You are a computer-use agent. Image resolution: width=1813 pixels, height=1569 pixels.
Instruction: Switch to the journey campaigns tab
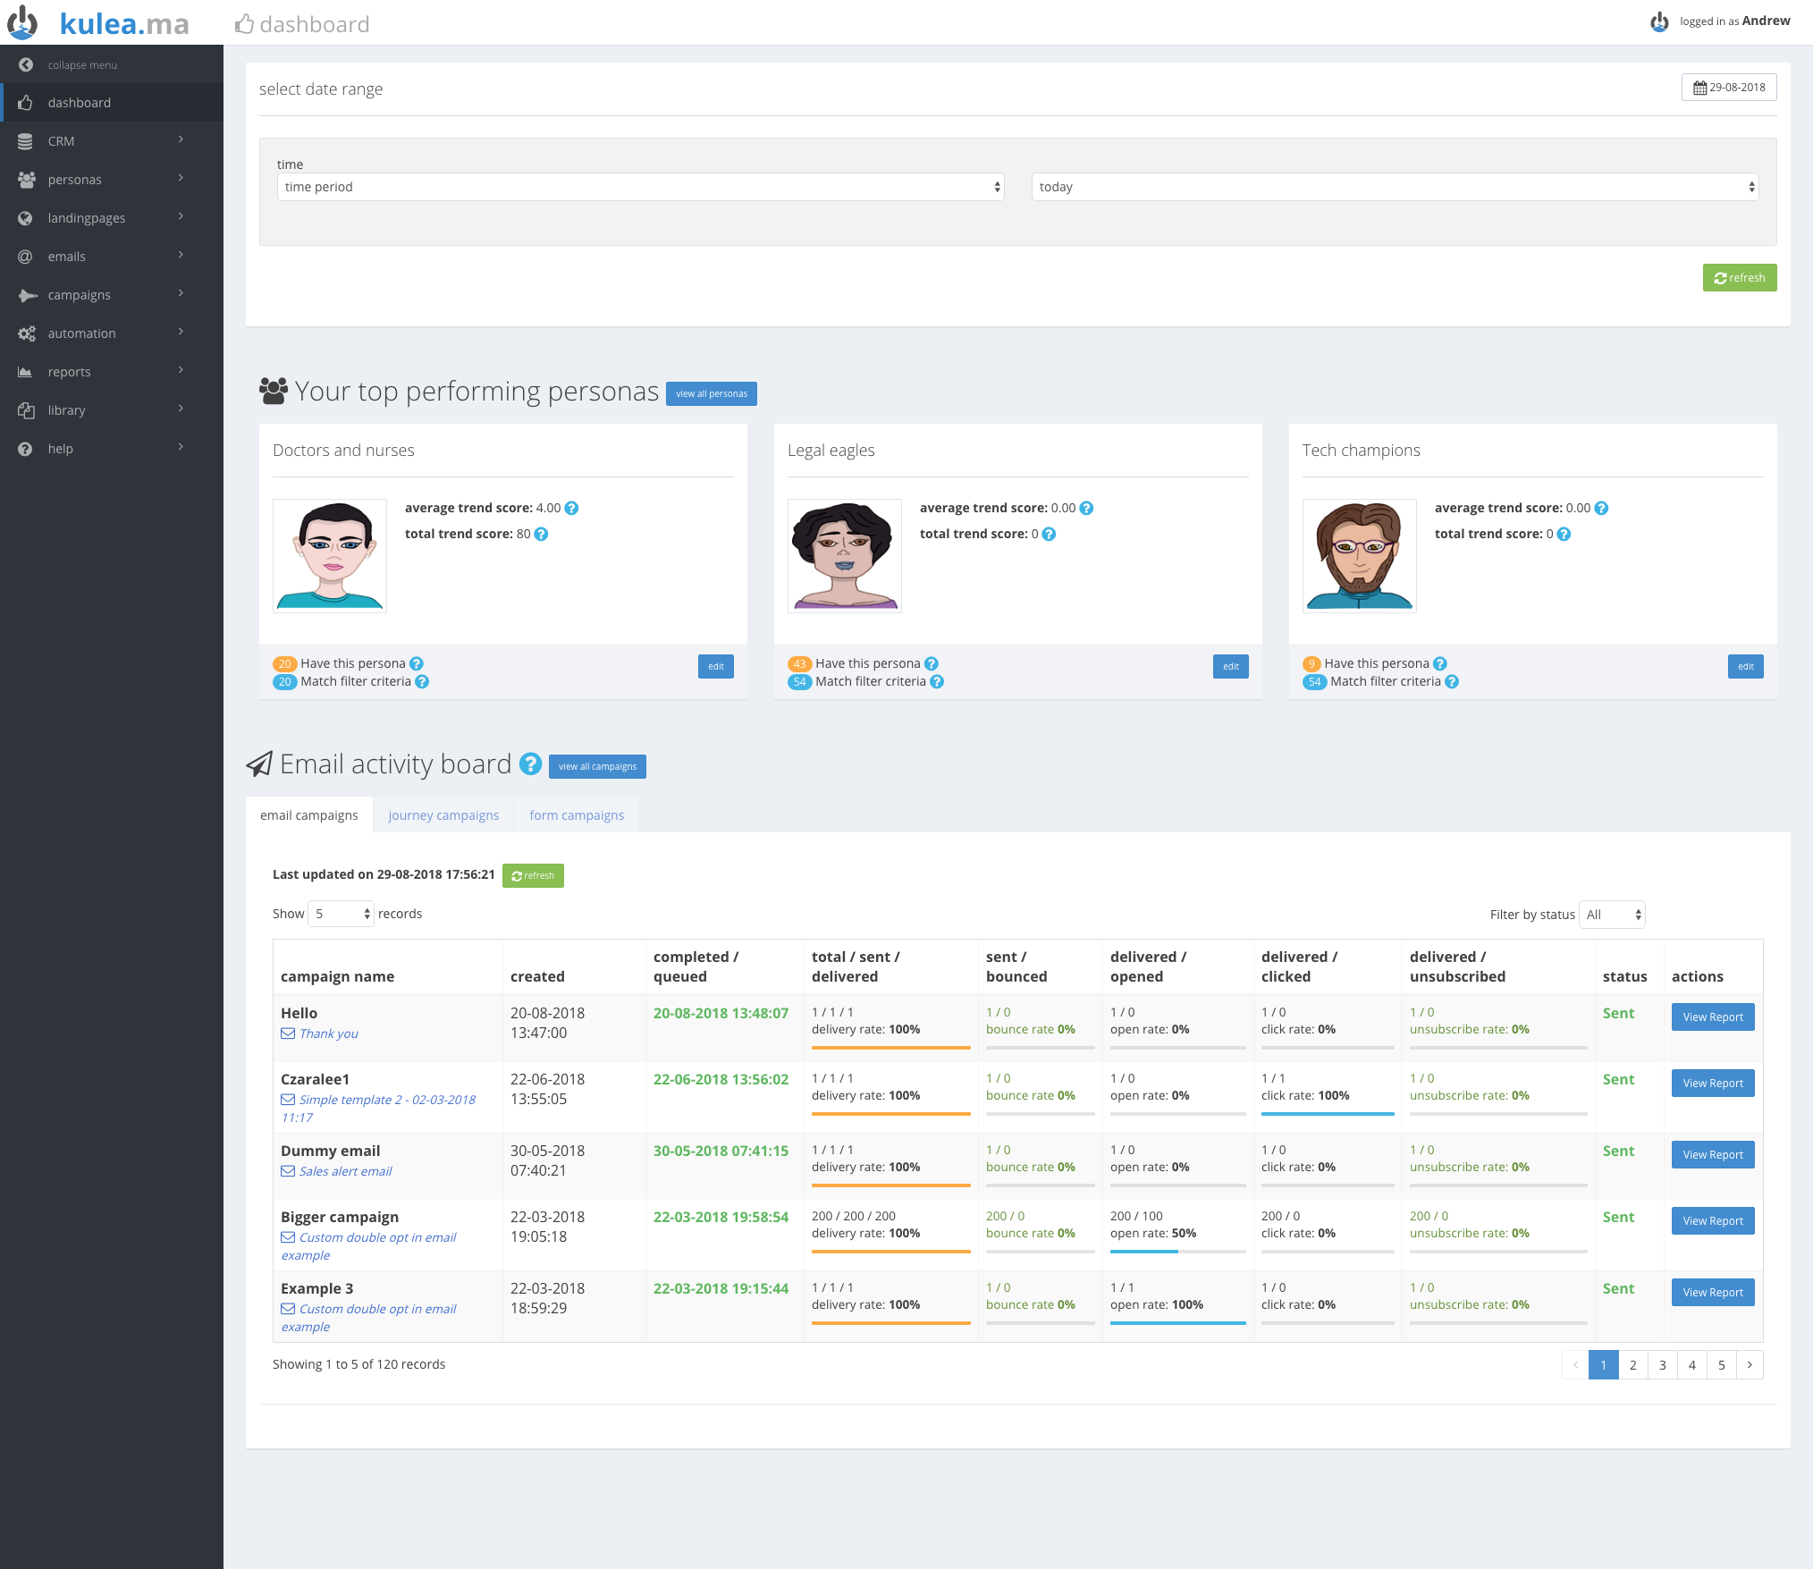443,815
